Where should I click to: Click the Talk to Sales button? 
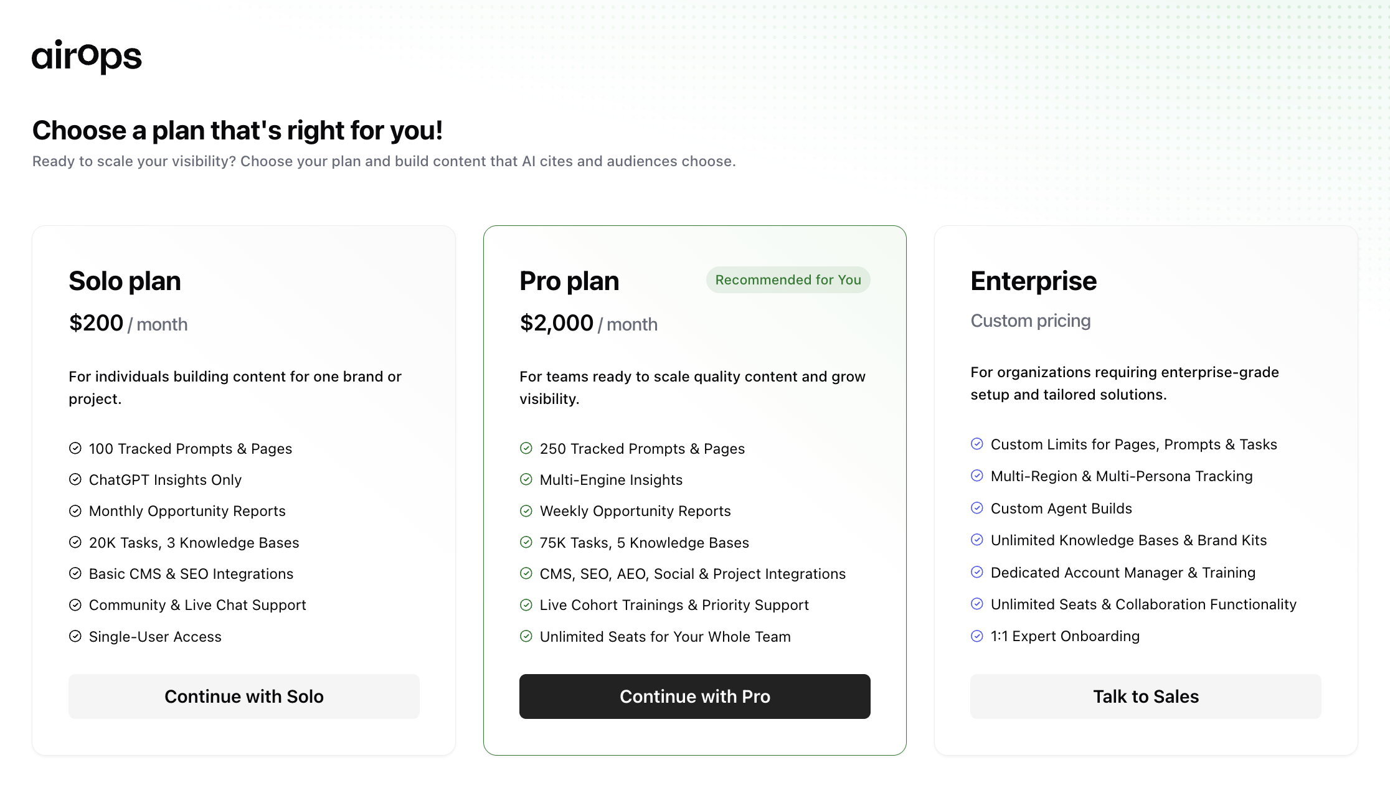point(1145,697)
